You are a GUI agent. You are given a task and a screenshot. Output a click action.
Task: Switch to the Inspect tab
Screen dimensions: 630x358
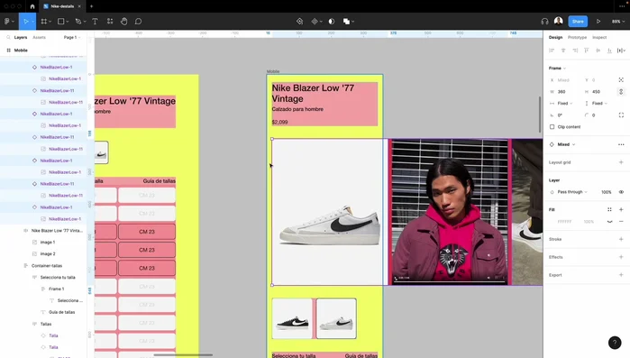point(599,37)
